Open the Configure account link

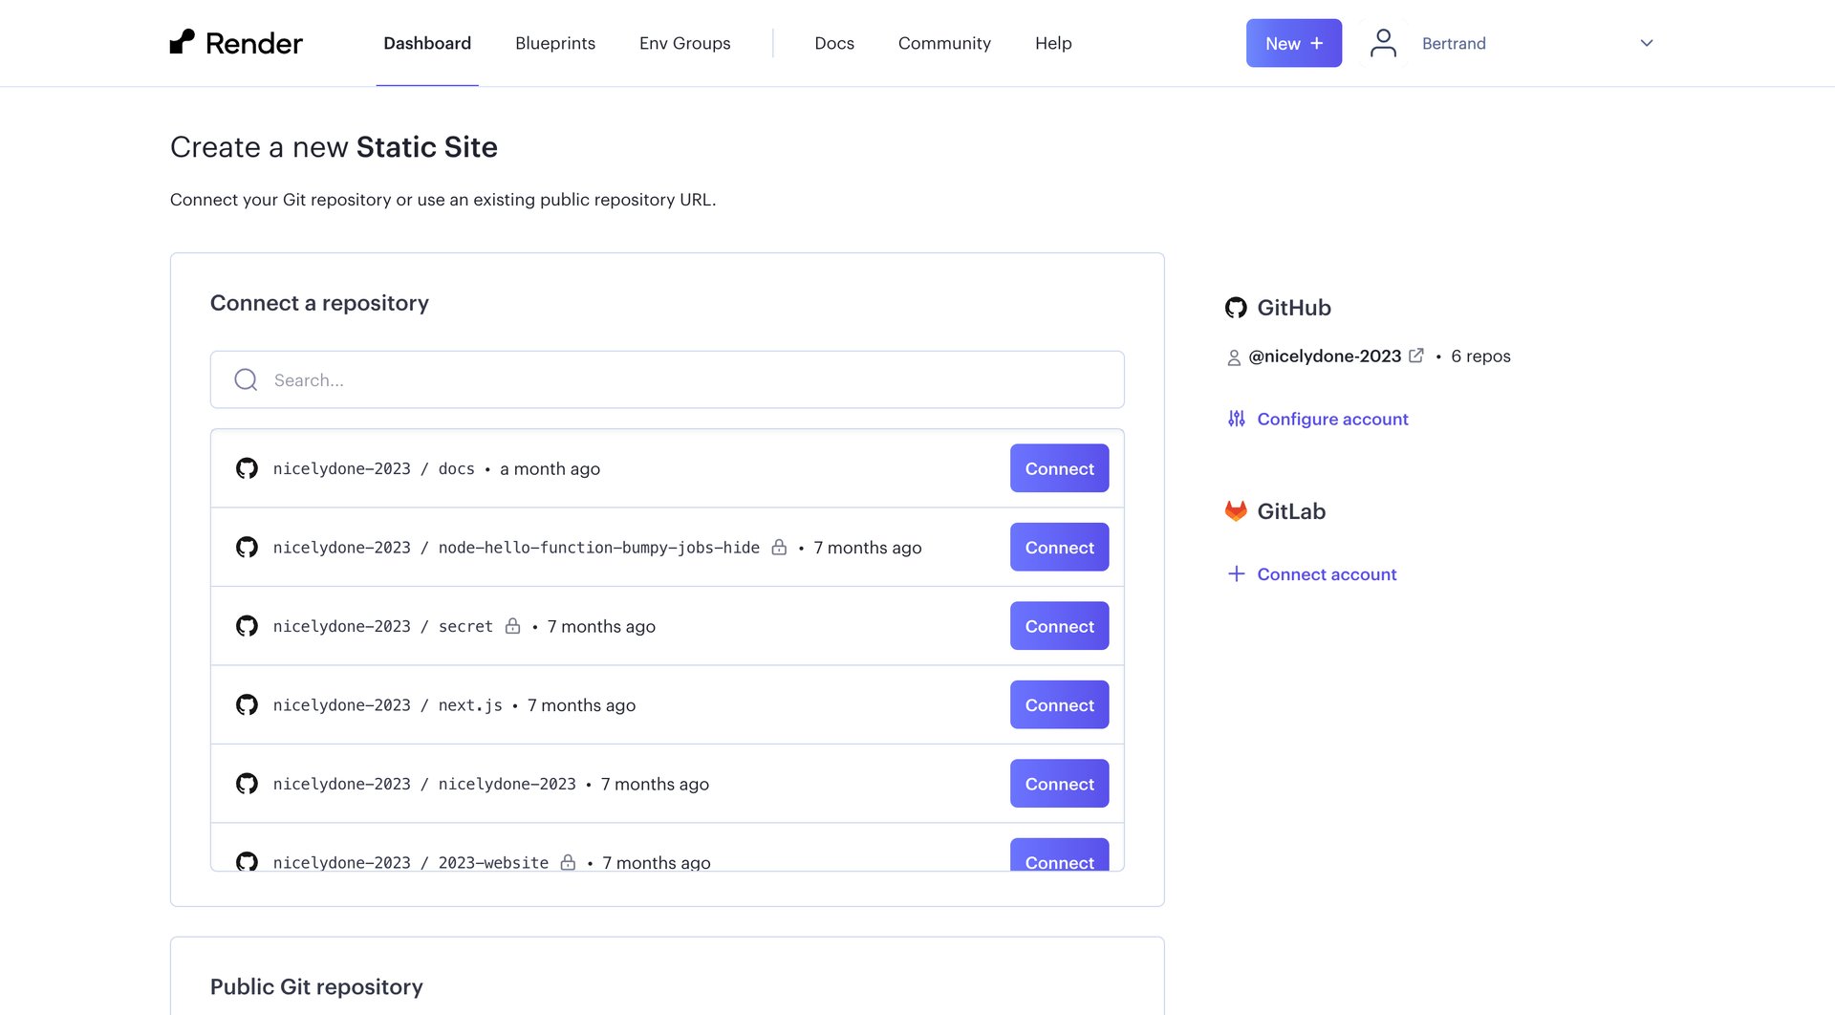pos(1332,419)
